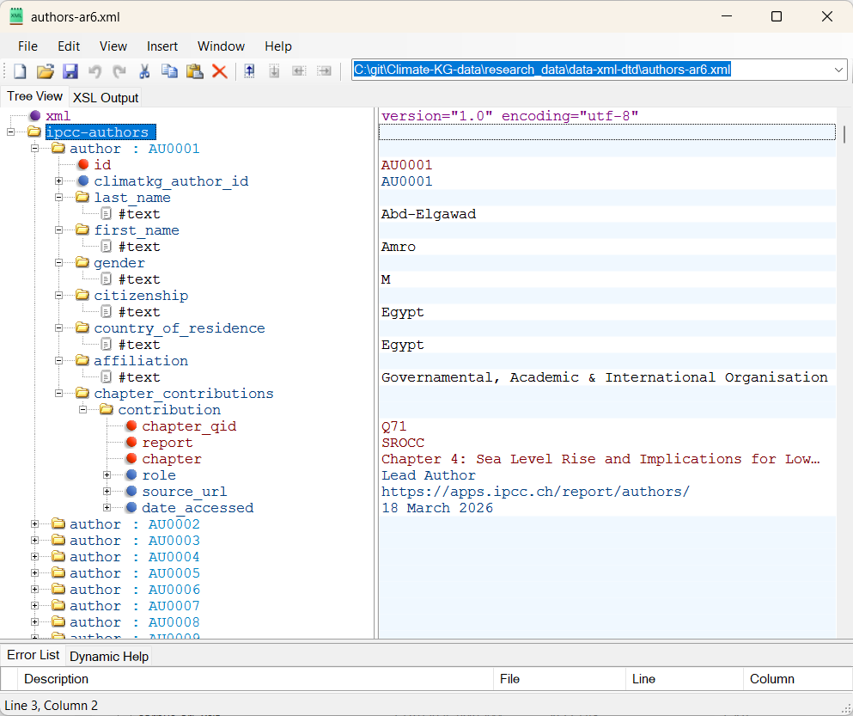Click the Open file folder icon
The image size is (853, 716).
coord(46,71)
